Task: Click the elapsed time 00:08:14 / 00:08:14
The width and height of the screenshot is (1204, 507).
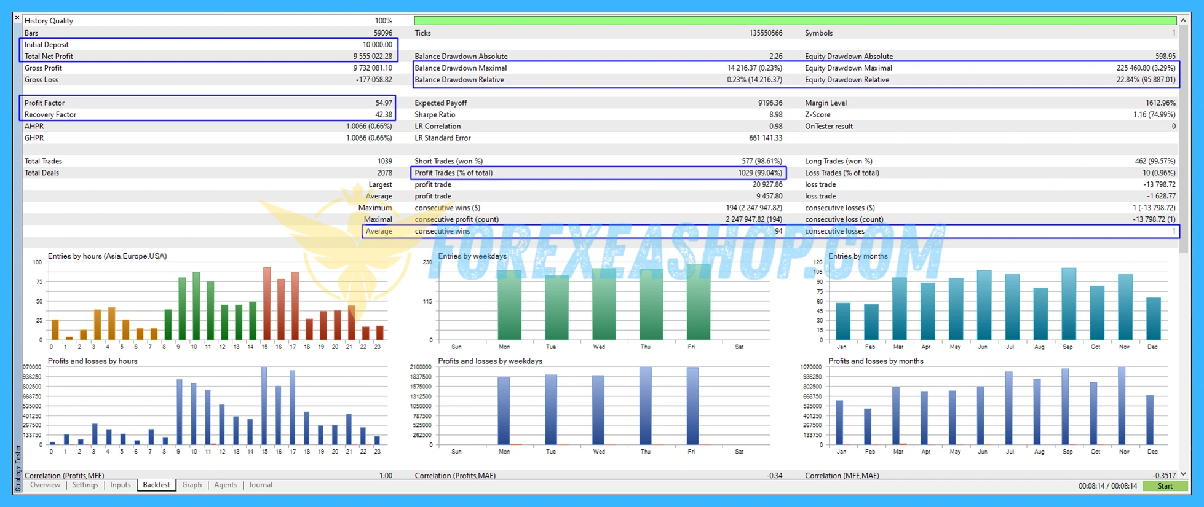Action: [x=1107, y=486]
